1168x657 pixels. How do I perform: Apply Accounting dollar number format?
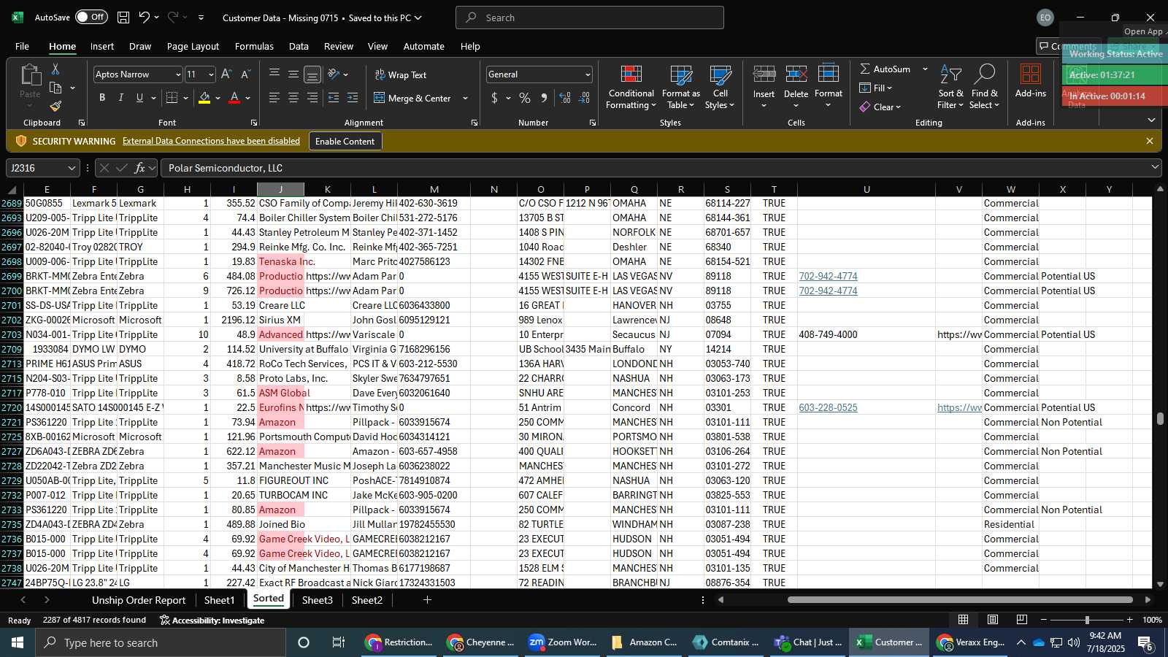pyautogui.click(x=494, y=98)
